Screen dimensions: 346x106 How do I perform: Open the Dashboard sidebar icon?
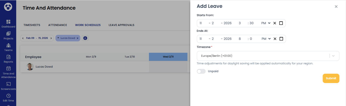[x=8, y=22]
